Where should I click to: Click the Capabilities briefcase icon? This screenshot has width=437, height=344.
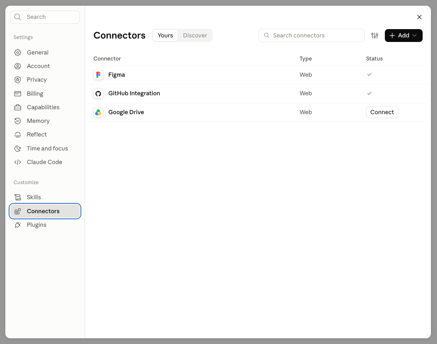click(17, 107)
